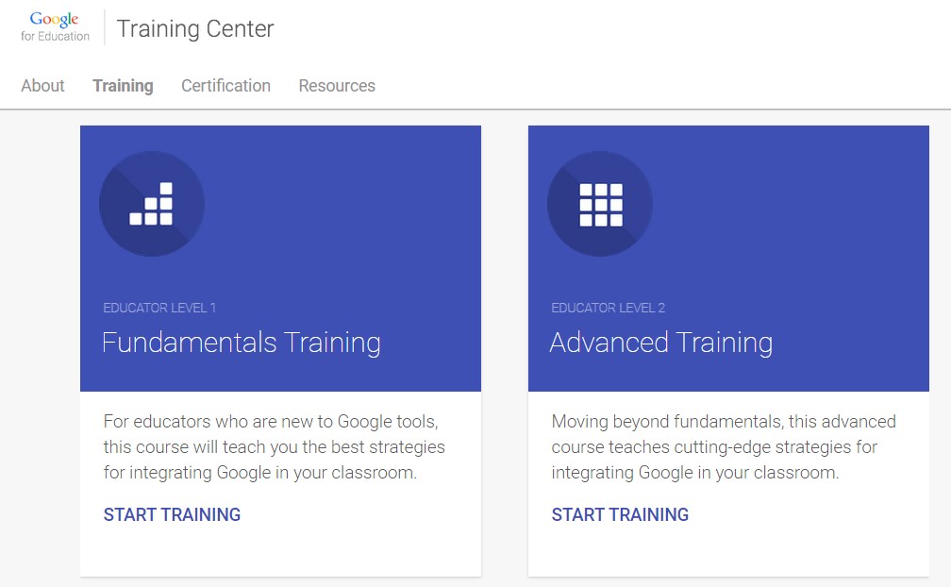Screen dimensions: 951x587
Task: Click the dark circle behind the bar-chart icon
Action: click(152, 204)
